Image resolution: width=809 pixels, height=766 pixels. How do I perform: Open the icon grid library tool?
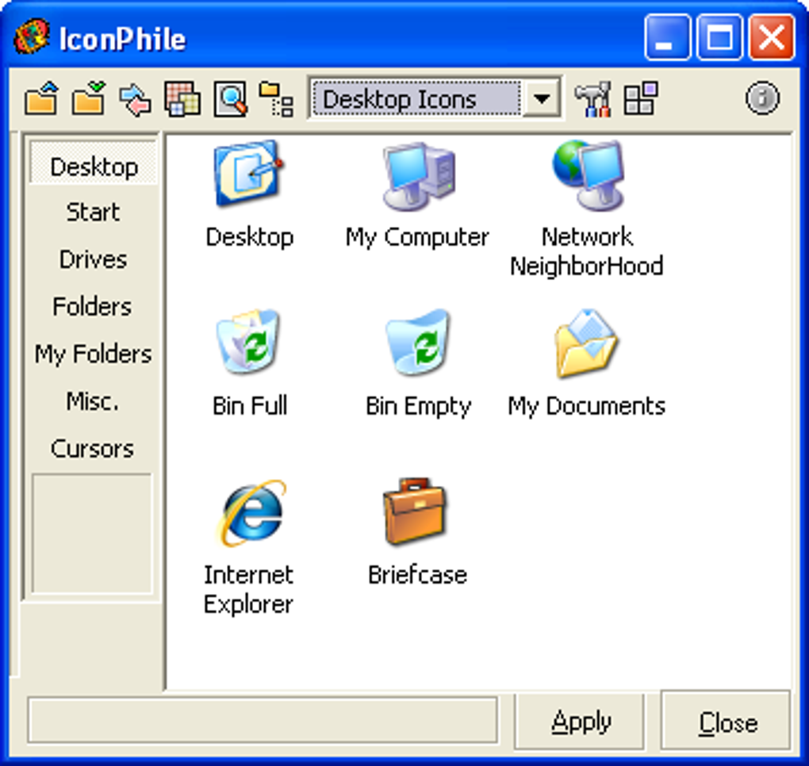182,98
